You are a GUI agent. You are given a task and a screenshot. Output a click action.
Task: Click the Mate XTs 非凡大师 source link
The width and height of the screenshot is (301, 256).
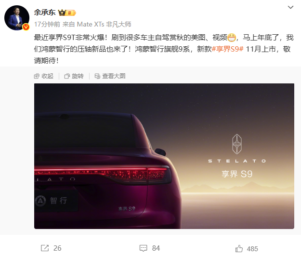[104, 24]
